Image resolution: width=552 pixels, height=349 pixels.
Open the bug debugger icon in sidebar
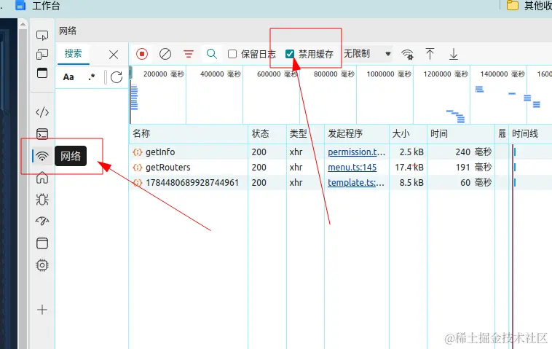(42, 200)
